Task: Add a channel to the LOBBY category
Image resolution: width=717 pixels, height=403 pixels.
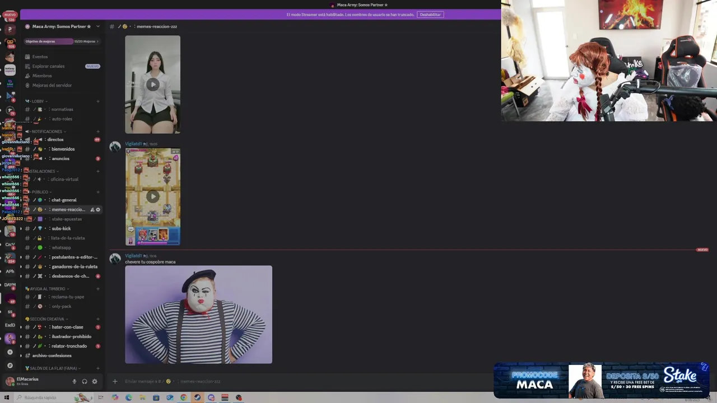Action: coord(98,101)
